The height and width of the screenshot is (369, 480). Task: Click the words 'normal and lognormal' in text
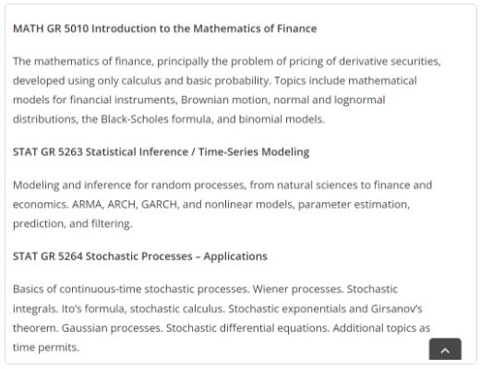[330, 100]
